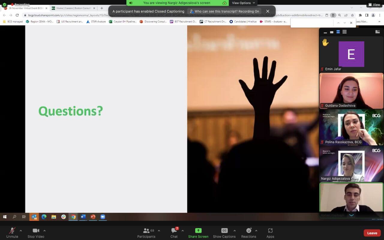Screen dimensions: 384x240
Task: Show Captions using the CC button
Action: tap(224, 231)
